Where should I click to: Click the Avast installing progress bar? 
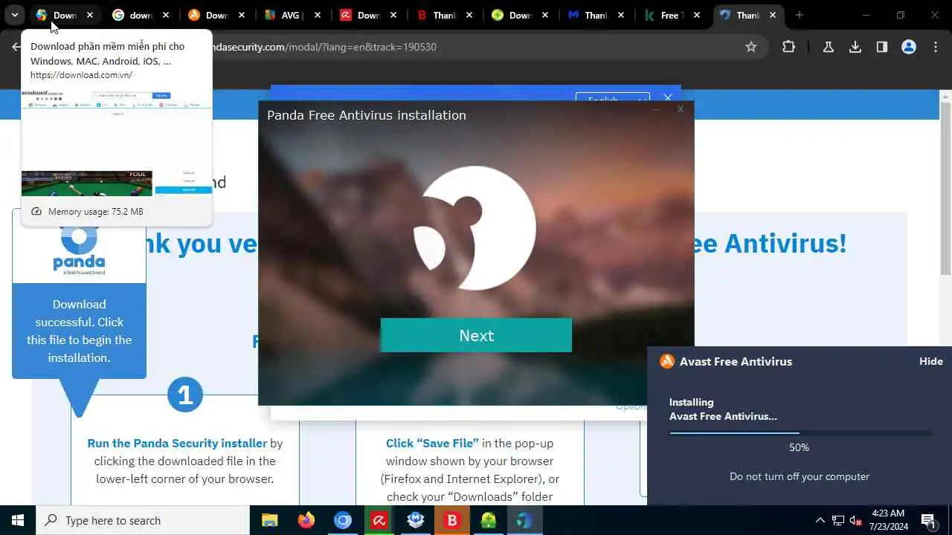tap(800, 432)
